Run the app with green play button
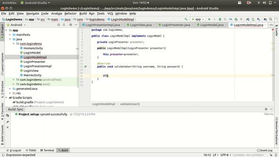Screen dimensions: 279x157 (x=209, y=19)
